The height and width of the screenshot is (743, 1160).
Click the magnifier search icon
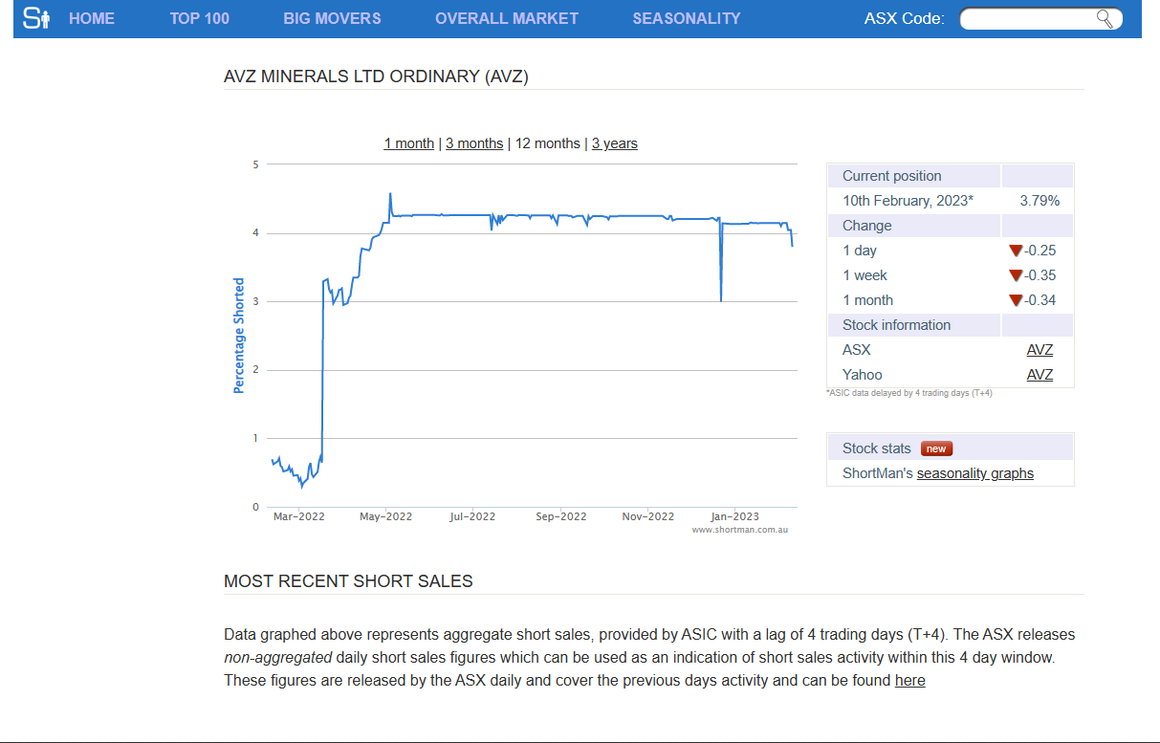click(1105, 18)
